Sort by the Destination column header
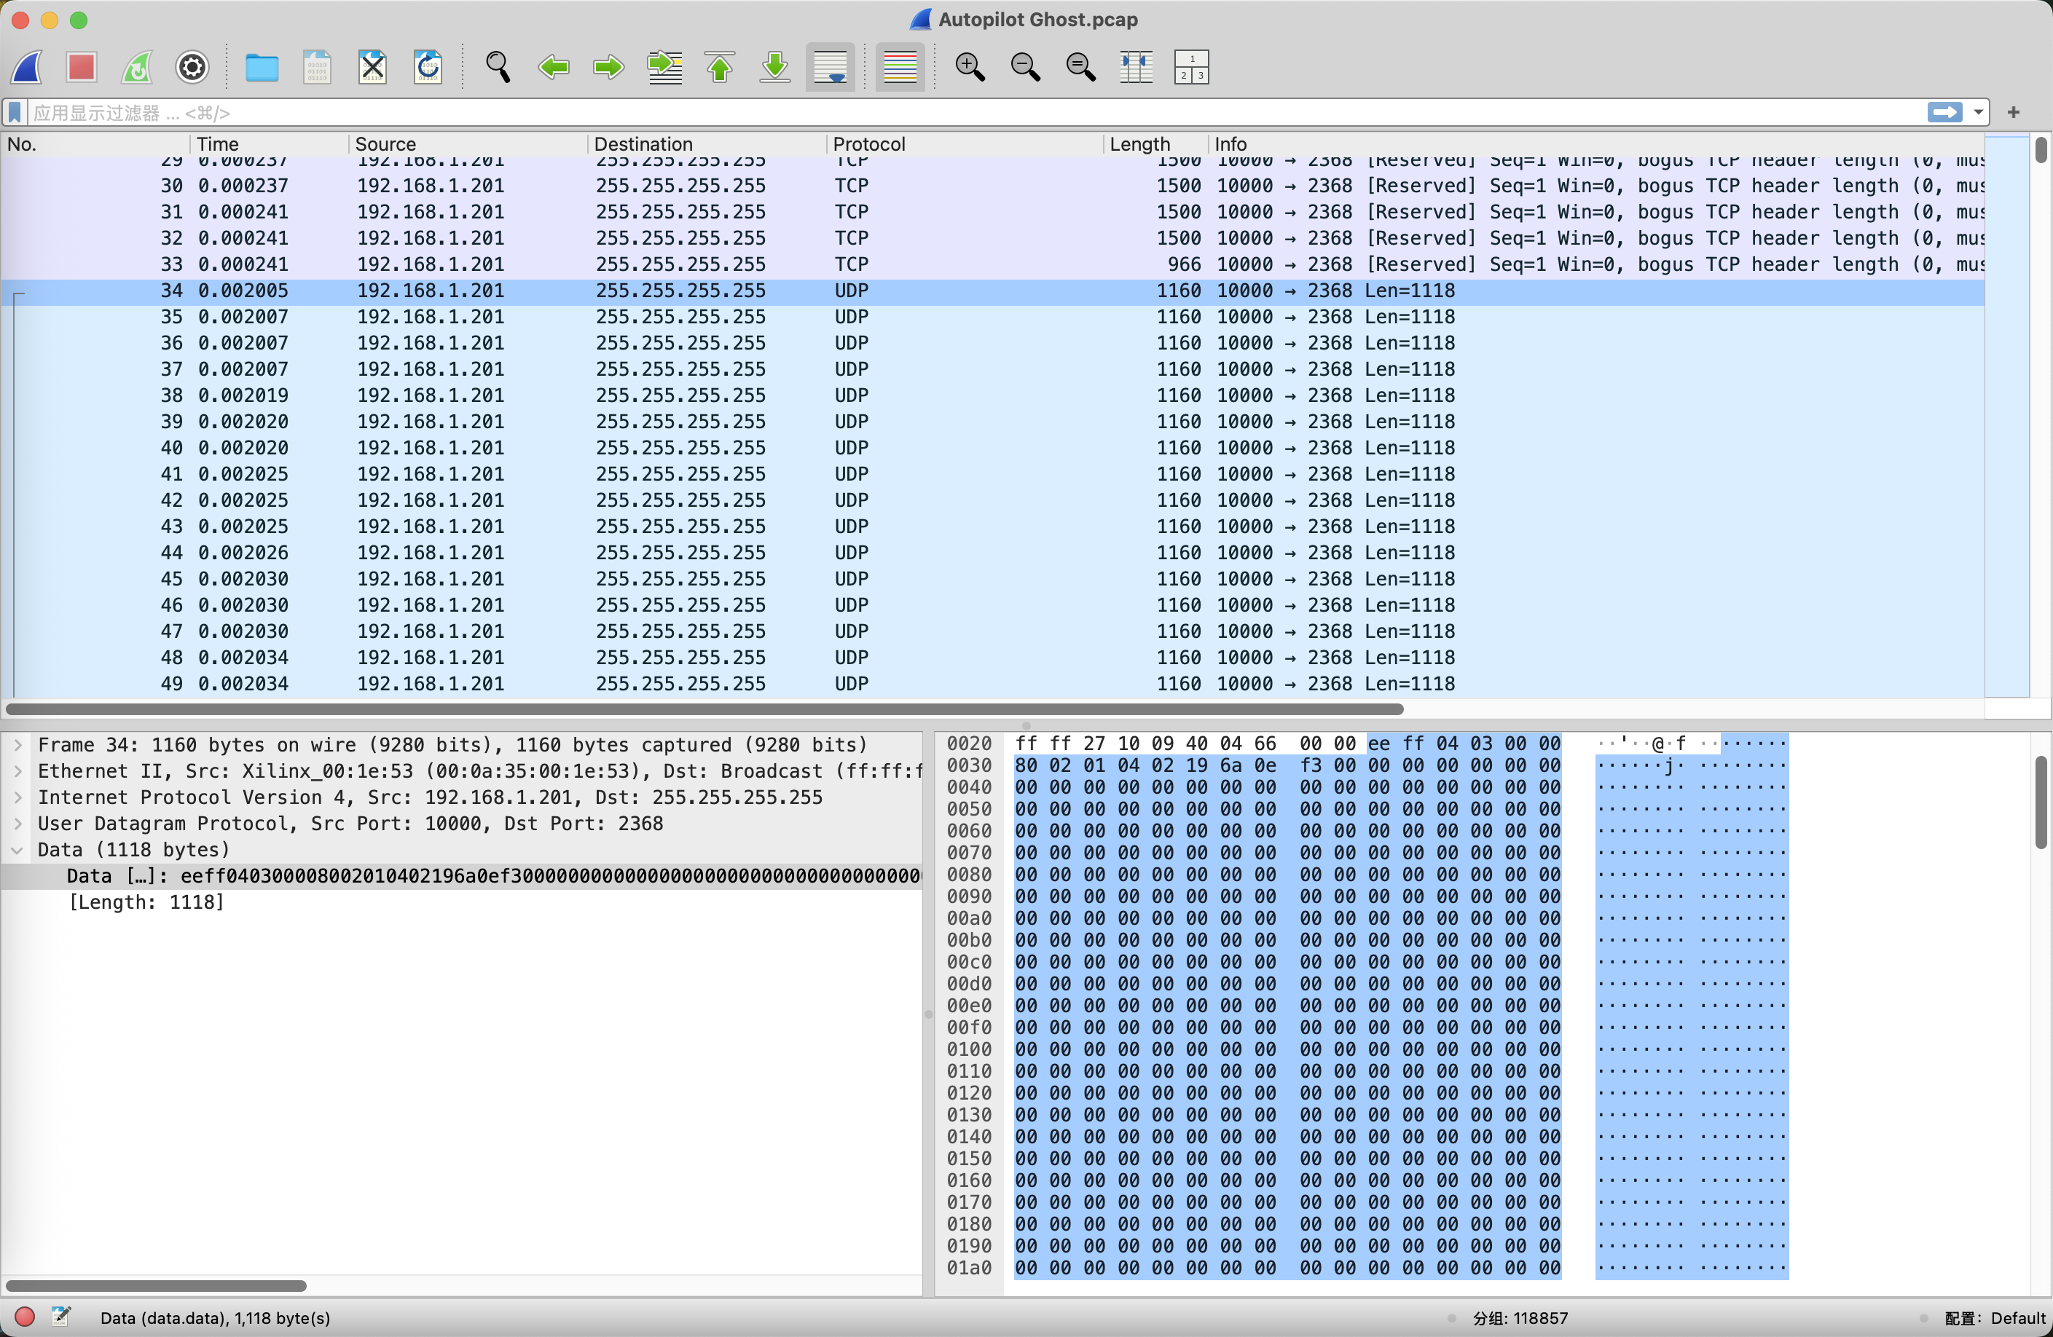The image size is (2053, 1337). coord(707,144)
